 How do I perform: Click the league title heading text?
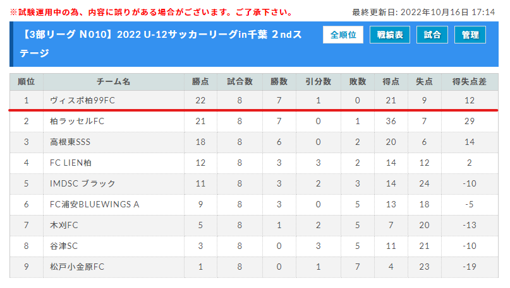point(162,43)
